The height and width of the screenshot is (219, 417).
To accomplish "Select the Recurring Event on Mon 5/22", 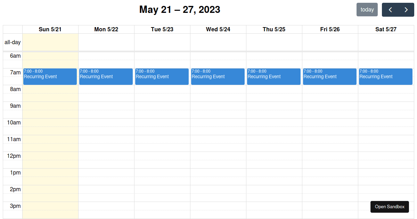I will click(106, 76).
